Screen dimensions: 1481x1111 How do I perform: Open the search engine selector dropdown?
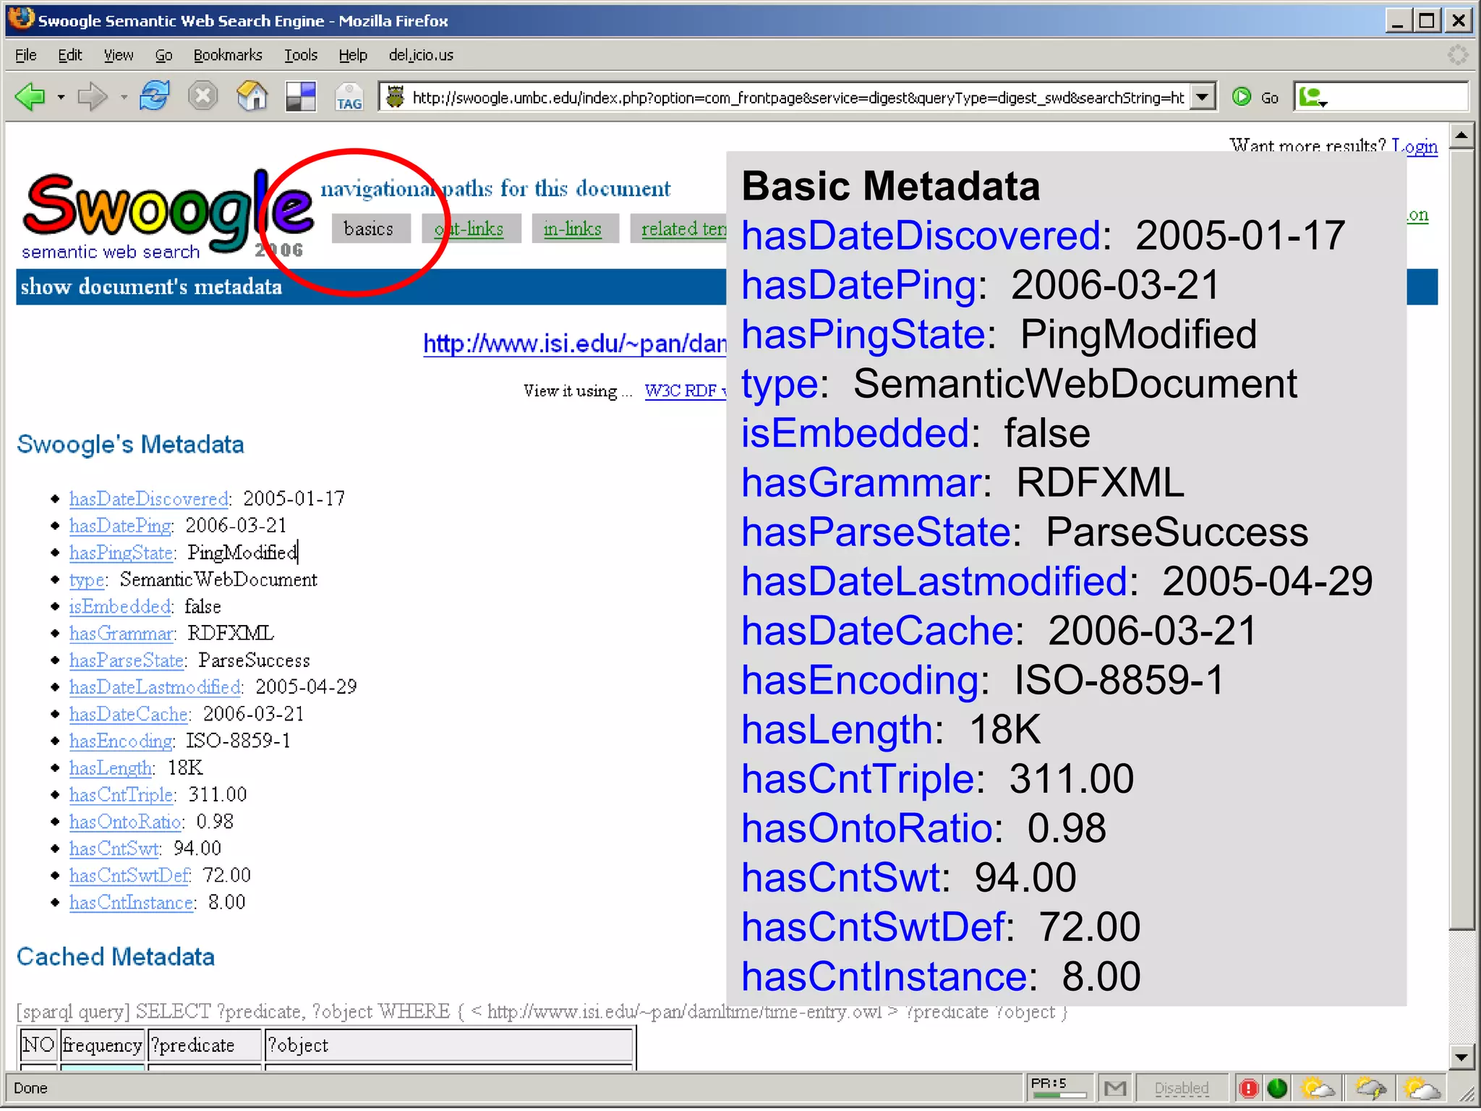[x=1313, y=97]
